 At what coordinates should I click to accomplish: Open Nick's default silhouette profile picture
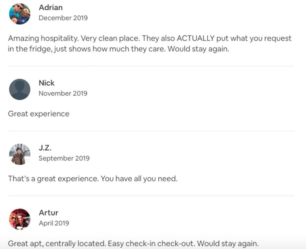pyautogui.click(x=19, y=89)
